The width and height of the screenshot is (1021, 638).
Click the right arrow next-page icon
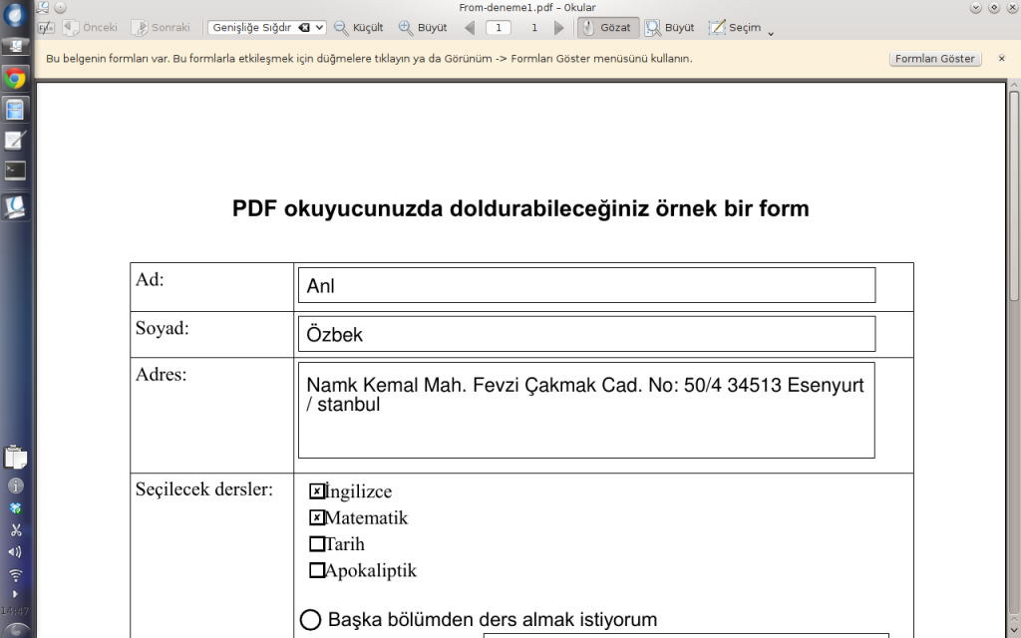(558, 27)
